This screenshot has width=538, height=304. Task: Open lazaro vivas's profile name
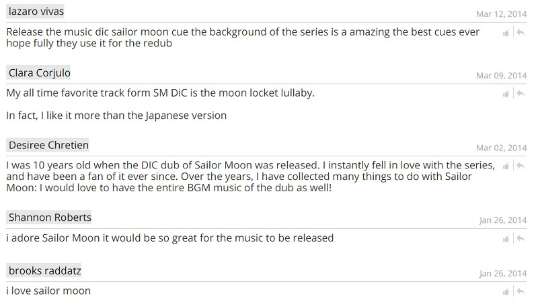click(x=36, y=11)
